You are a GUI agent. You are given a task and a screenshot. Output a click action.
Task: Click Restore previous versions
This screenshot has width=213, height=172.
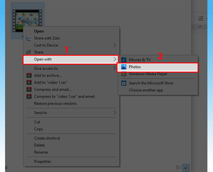pos(55,103)
